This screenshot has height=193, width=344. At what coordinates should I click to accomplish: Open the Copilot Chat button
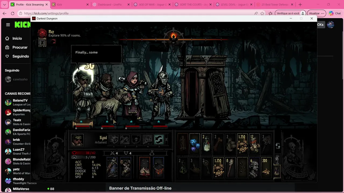(335, 13)
